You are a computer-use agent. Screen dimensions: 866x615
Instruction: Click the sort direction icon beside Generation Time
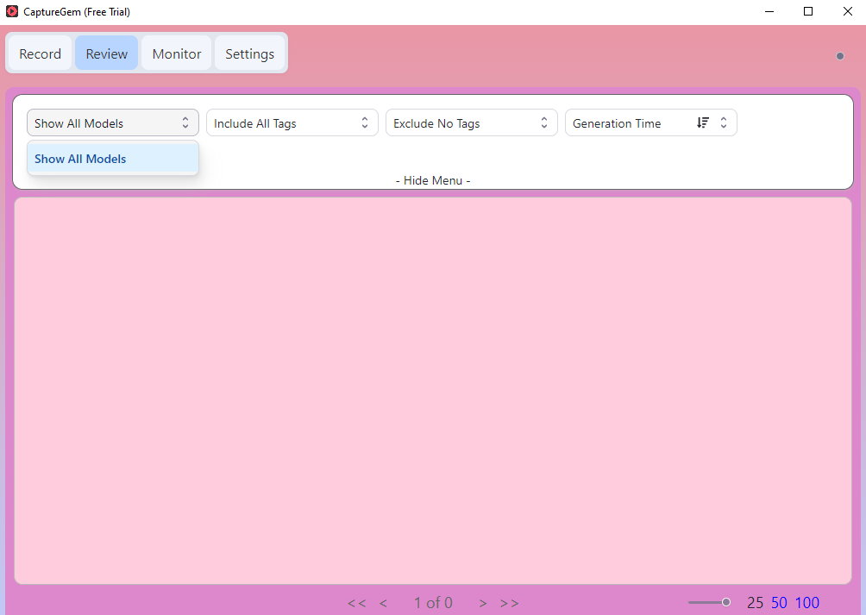(x=702, y=123)
